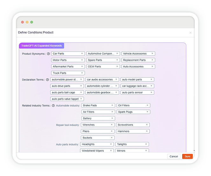Viewport: 211px width, 176px height.
Task: Remove the Replacement Parts tag
Action: tap(152, 60)
